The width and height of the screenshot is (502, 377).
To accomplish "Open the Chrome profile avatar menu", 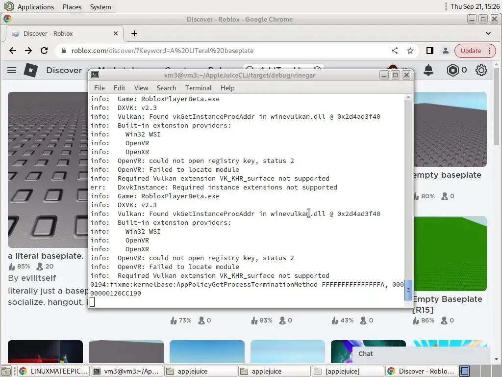I will pos(445,51).
